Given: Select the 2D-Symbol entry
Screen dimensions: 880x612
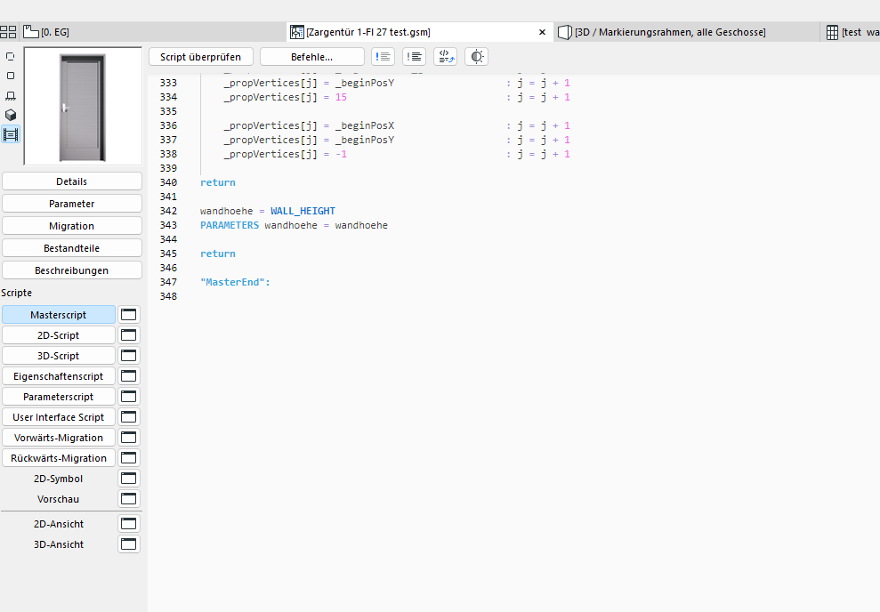Looking at the screenshot, I should pos(59,479).
